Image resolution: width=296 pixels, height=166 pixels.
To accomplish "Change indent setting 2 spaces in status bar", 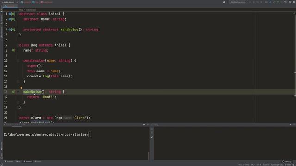I will coord(266,165).
